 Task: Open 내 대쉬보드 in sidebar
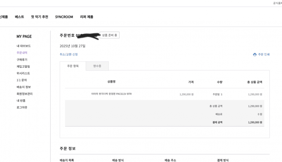(x=24, y=46)
